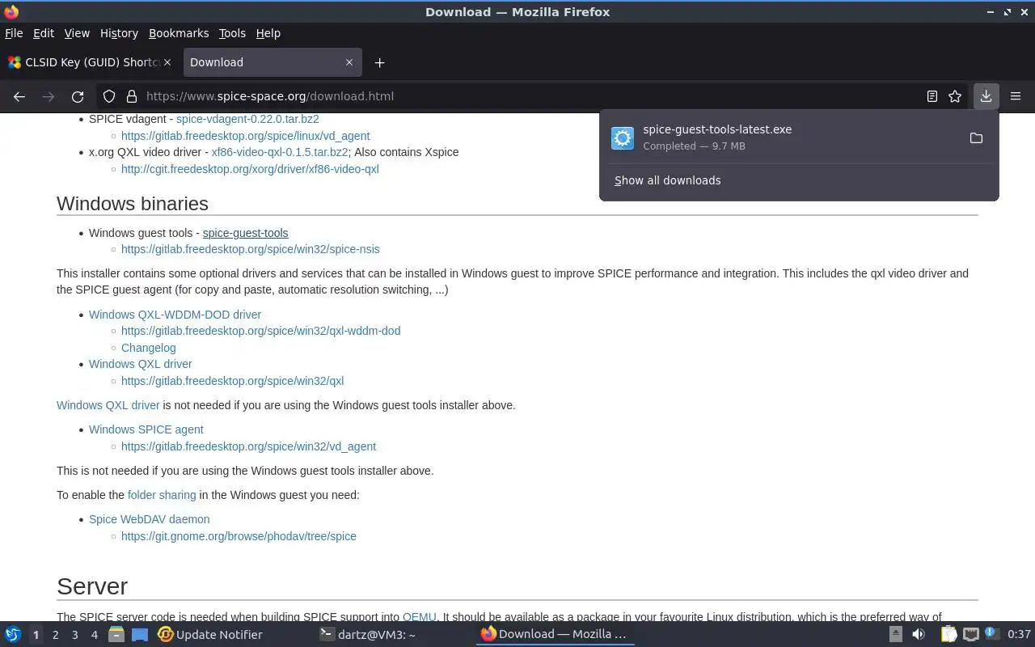1035x647 pixels.
Task: Open cgit xf86-video-qxl driver link
Action: pyautogui.click(x=250, y=169)
